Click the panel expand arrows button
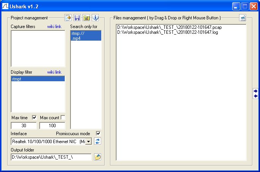Screen dimensions: 260x172 click(255, 93)
